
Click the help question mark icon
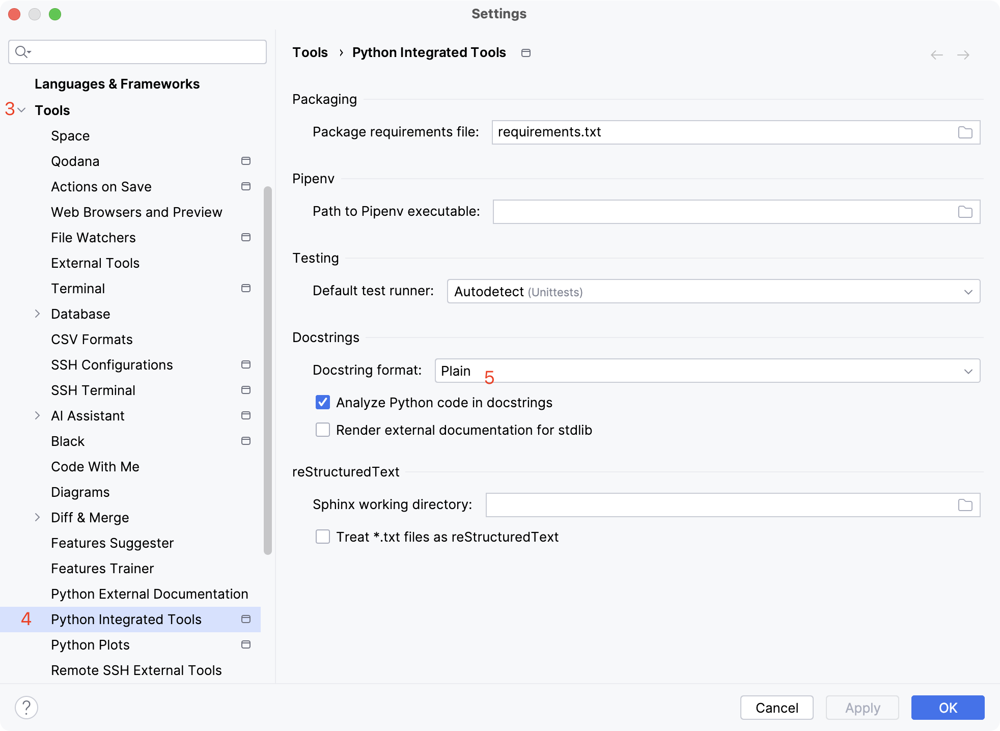(x=26, y=708)
